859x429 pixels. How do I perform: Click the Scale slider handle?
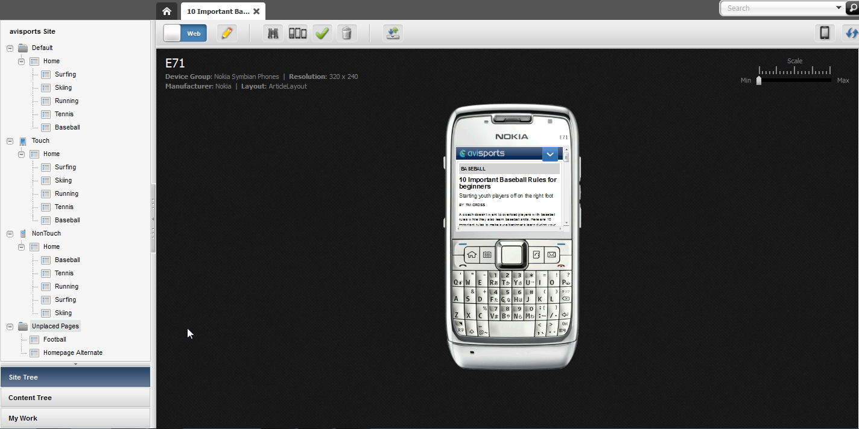pyautogui.click(x=759, y=80)
